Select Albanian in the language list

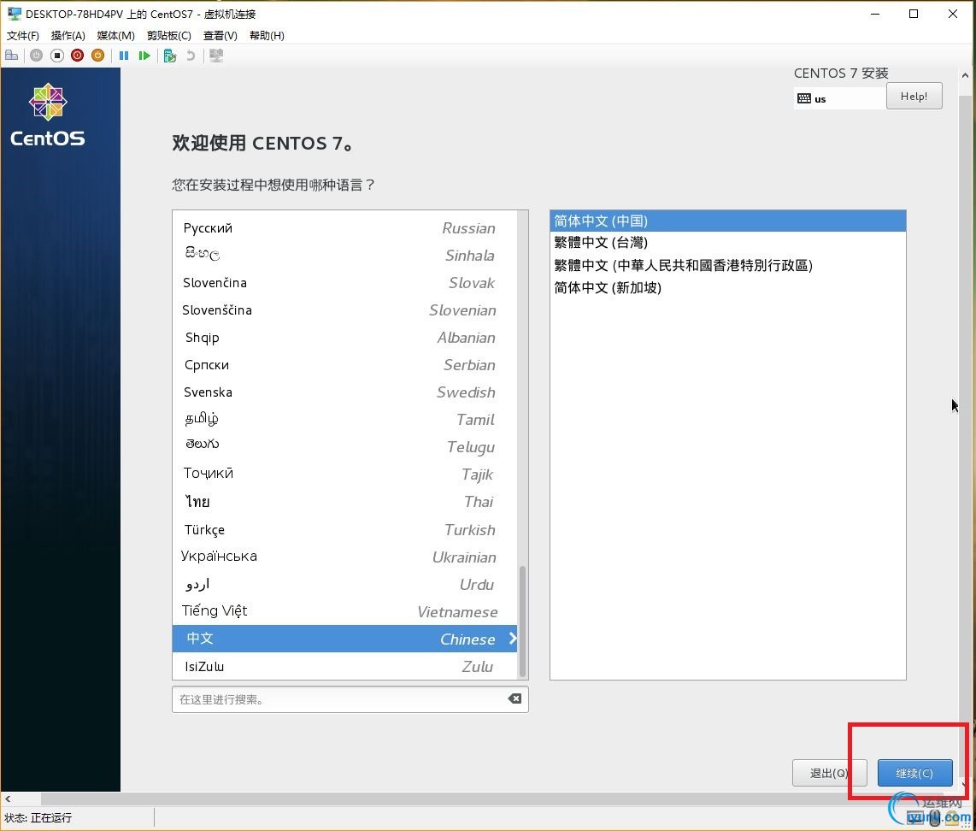344,338
